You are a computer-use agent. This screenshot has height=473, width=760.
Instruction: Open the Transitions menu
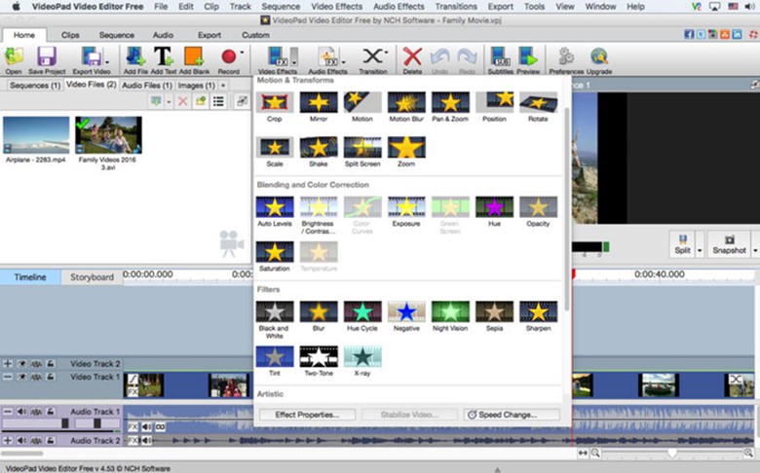[x=456, y=6]
